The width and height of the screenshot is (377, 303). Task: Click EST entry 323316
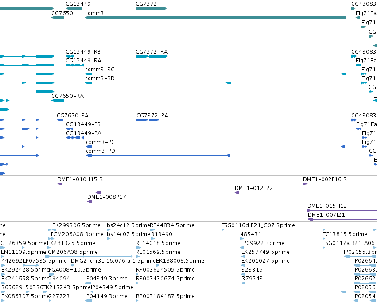click(252, 270)
